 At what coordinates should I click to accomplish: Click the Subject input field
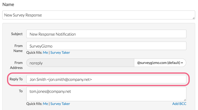pyautogui.click(x=106, y=34)
